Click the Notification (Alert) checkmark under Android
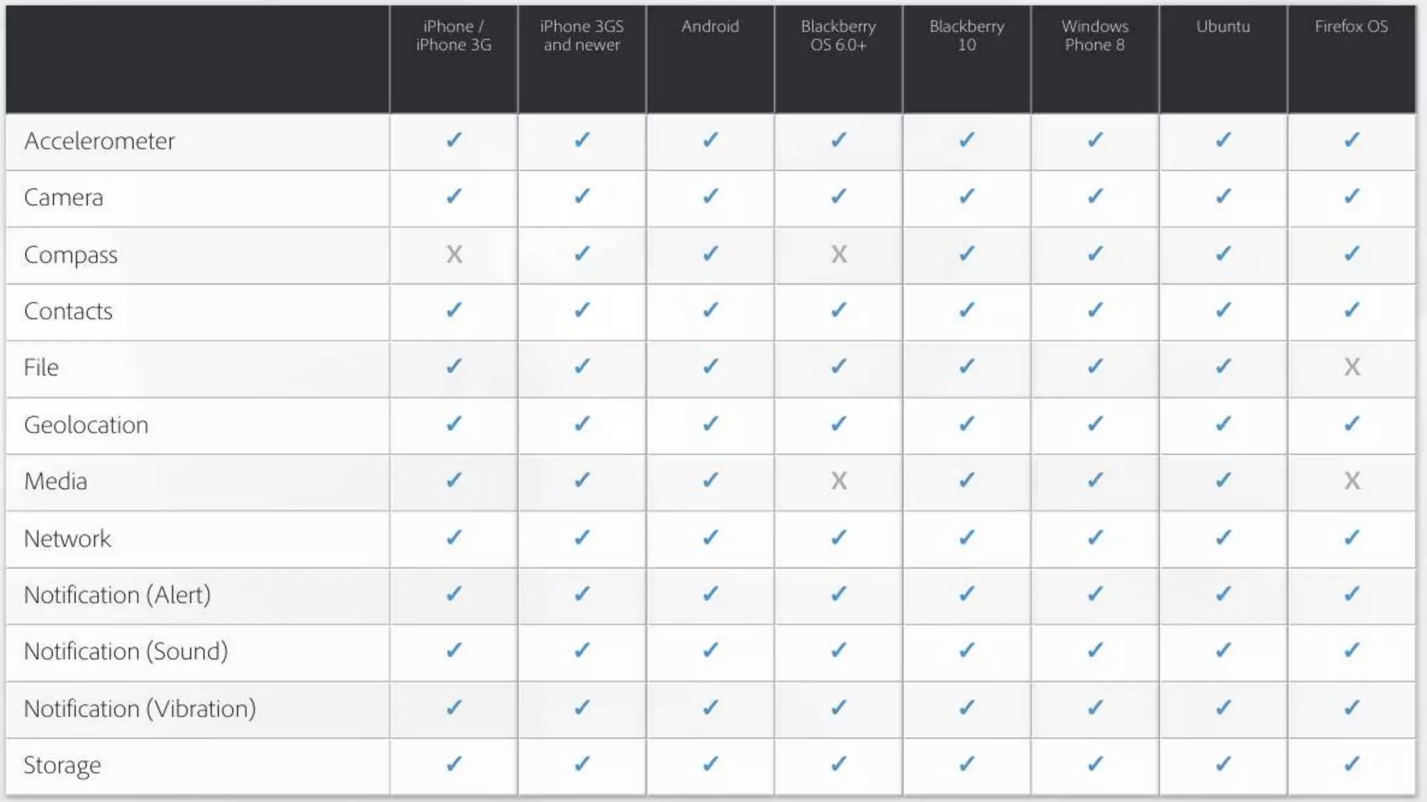This screenshot has width=1427, height=802. (710, 594)
